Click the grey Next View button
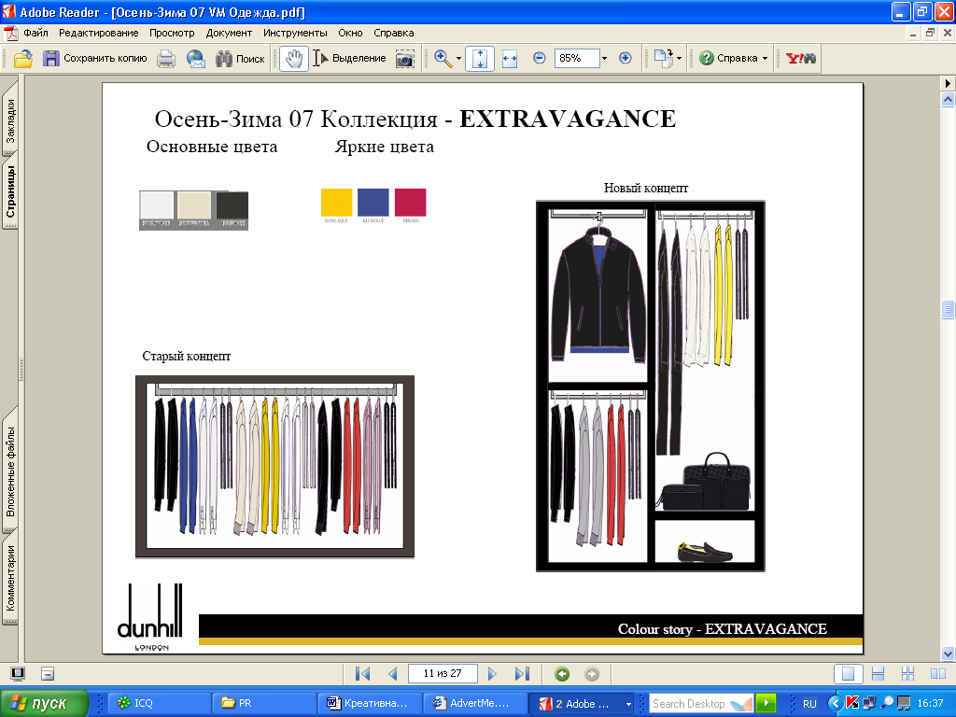The image size is (956, 717). pos(591,674)
